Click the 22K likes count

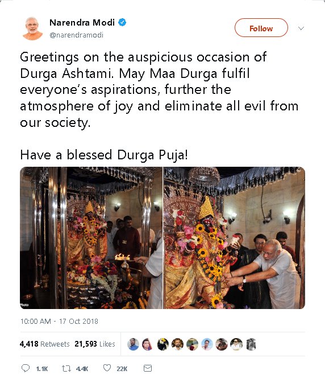pos(122,369)
